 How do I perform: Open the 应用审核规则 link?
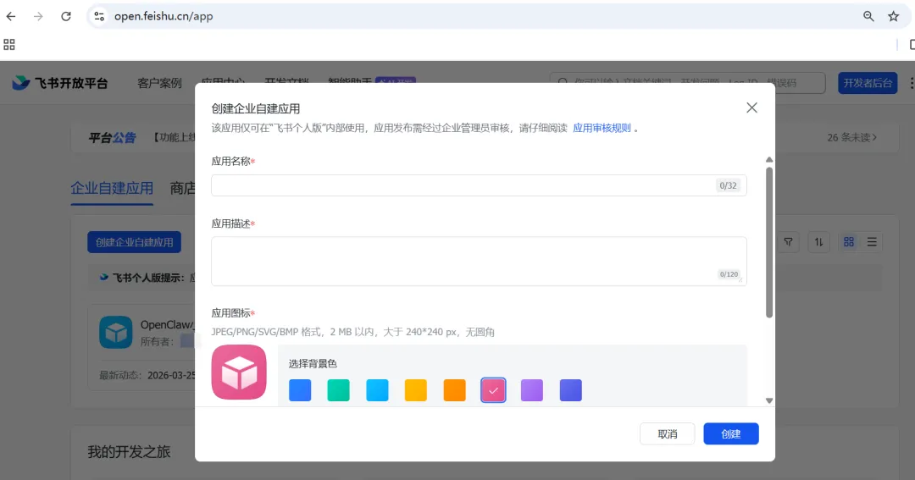(602, 128)
